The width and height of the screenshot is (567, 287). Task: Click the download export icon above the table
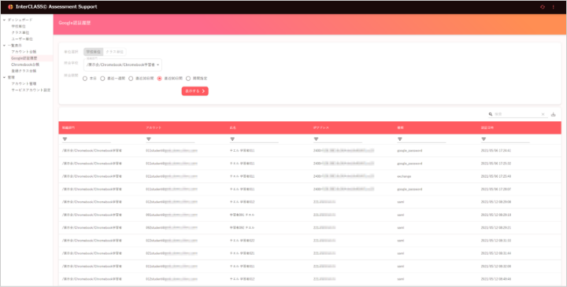coord(554,115)
